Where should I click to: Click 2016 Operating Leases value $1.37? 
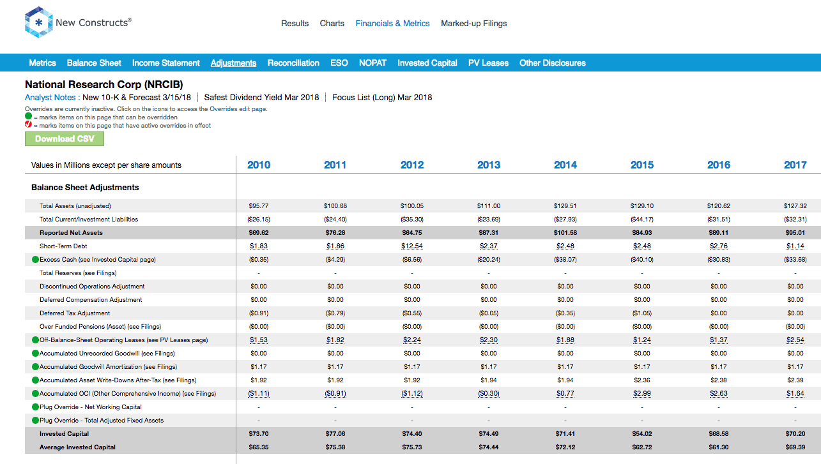719,340
